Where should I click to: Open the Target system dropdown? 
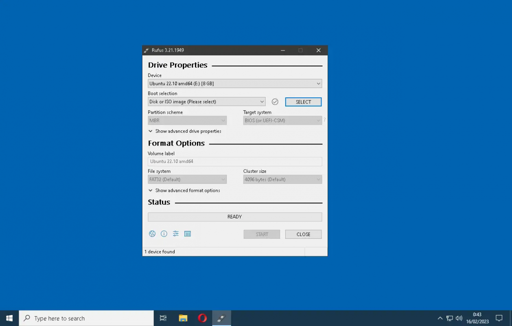click(282, 121)
